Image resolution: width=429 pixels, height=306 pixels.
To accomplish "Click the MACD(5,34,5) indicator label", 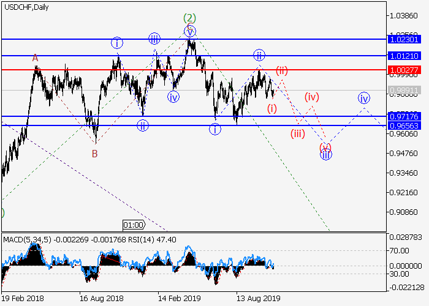I will pyautogui.click(x=28, y=240).
